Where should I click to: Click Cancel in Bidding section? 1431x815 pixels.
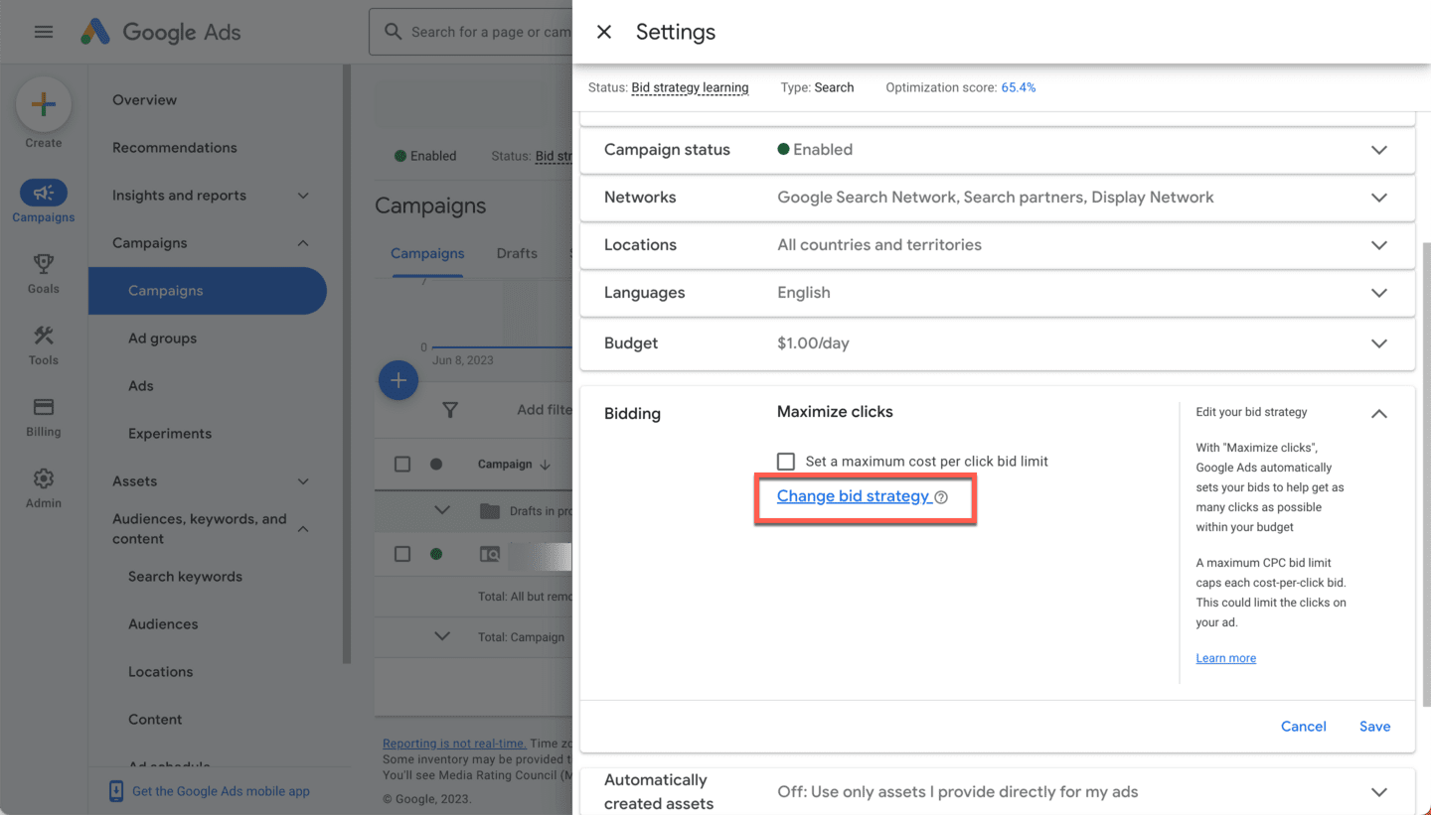(x=1303, y=727)
